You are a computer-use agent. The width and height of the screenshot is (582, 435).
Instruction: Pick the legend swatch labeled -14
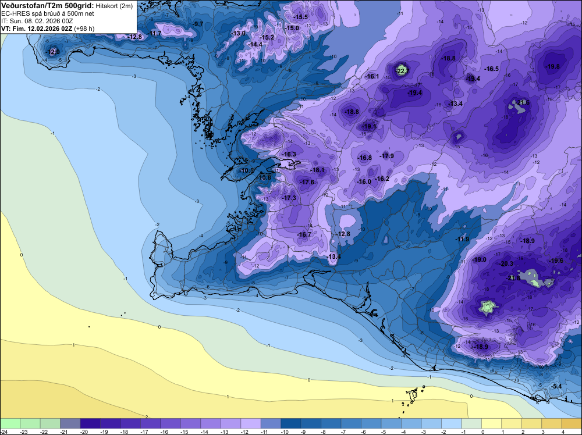pos(211,423)
